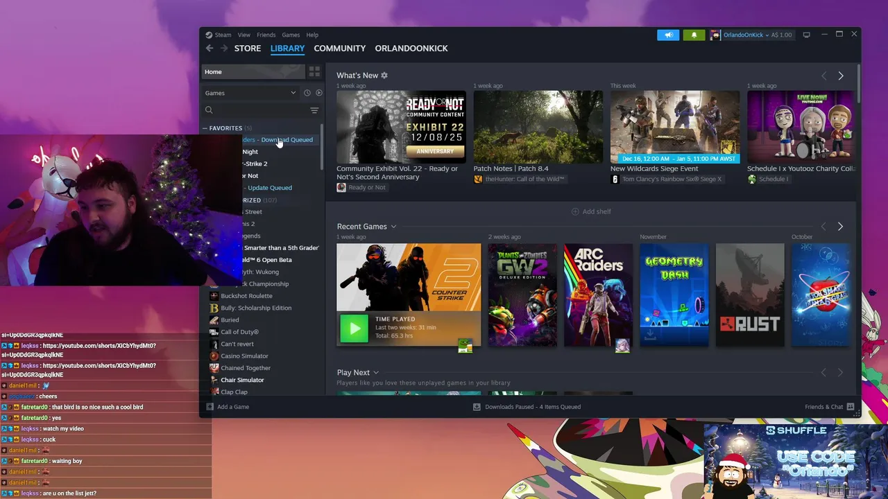The height and width of the screenshot is (499, 888).
Task: Click the library search field
Action: (255, 110)
